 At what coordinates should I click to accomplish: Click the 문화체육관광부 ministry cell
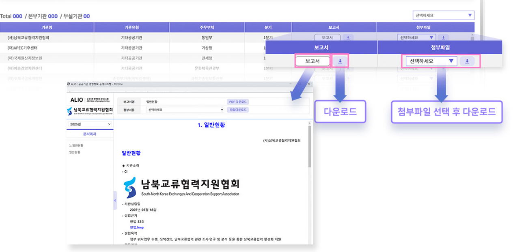tap(207, 68)
